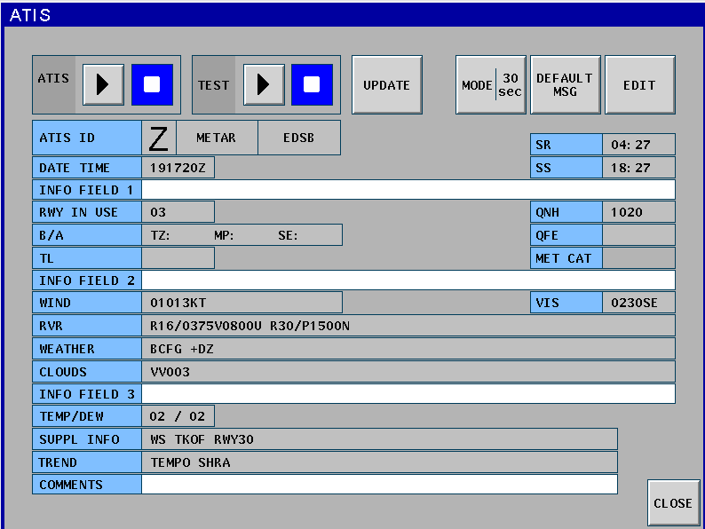Click the UPDATE button
The height and width of the screenshot is (529, 705).
[386, 85]
